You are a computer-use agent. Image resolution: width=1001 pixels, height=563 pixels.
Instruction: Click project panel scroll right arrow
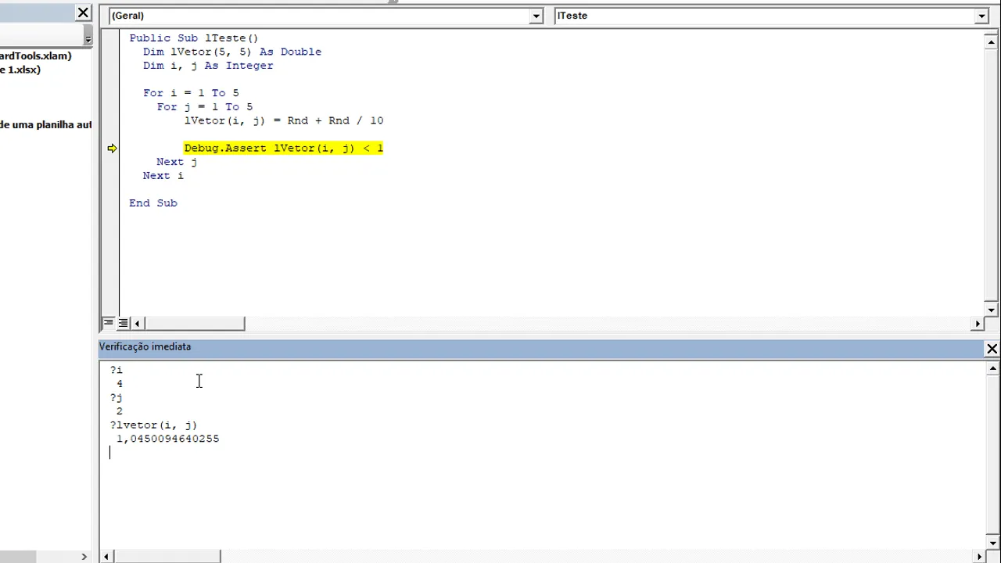(x=84, y=557)
